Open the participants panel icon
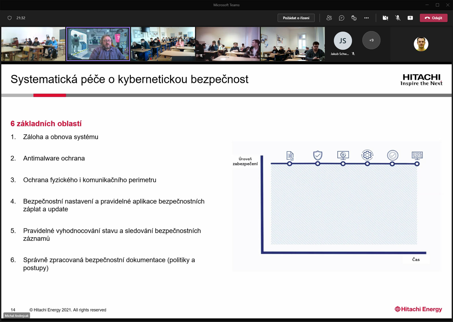 coord(329,18)
